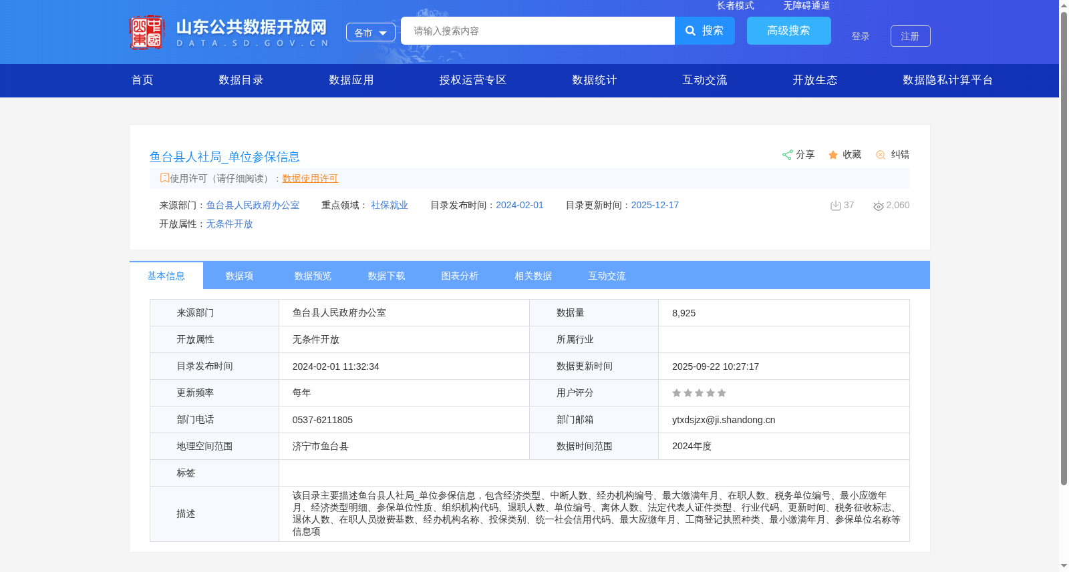
Task: Click the 搜索 search button
Action: pyautogui.click(x=705, y=31)
